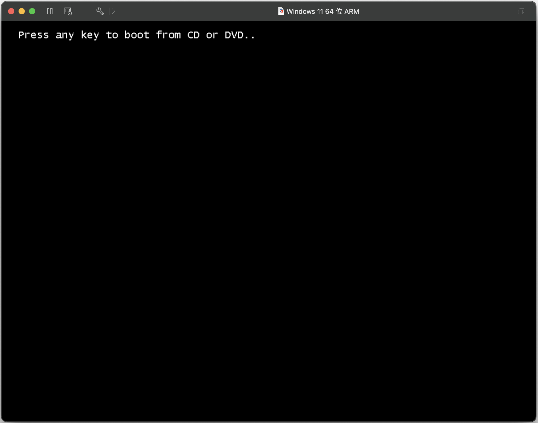
Task: Click the boot prompt text in VM screen
Action: pyautogui.click(x=137, y=35)
